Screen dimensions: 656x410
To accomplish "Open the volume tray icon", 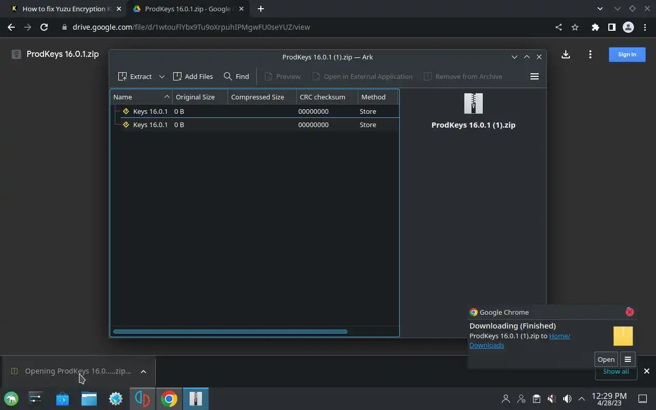I will pos(567,399).
